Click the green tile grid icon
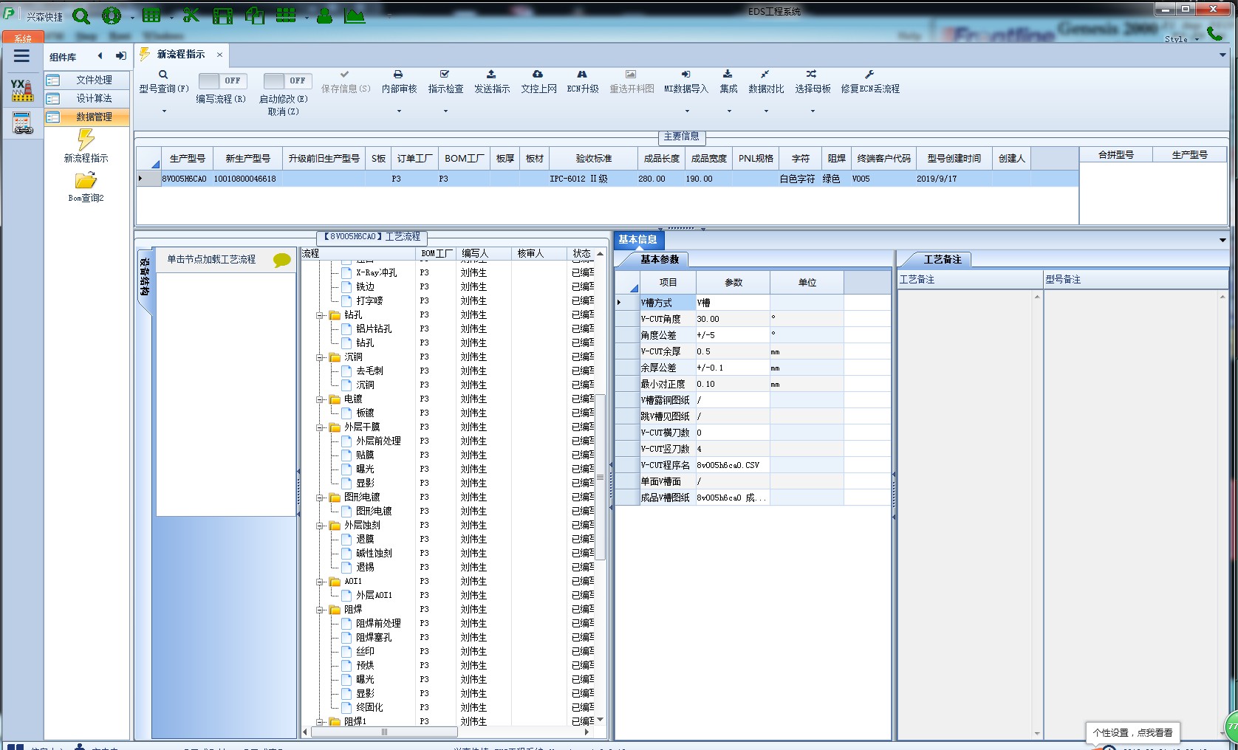1238x750 pixels. point(286,16)
